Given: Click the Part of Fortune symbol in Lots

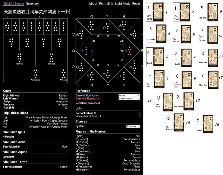Looking at the screenshot, I should [x=95, y=113].
